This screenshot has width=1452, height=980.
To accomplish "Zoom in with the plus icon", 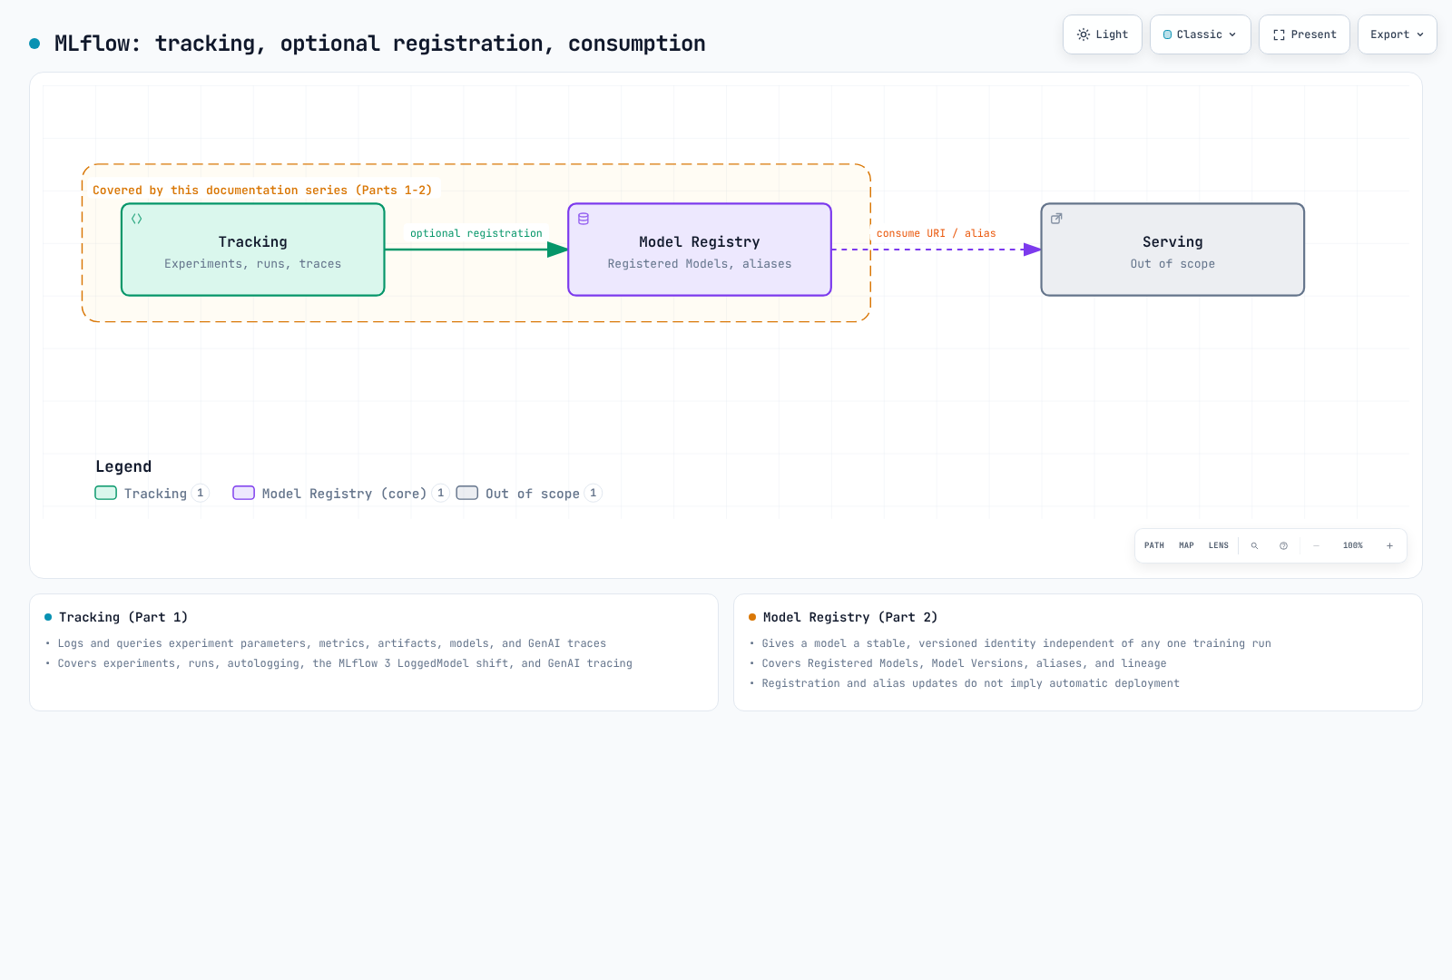I will [1389, 545].
